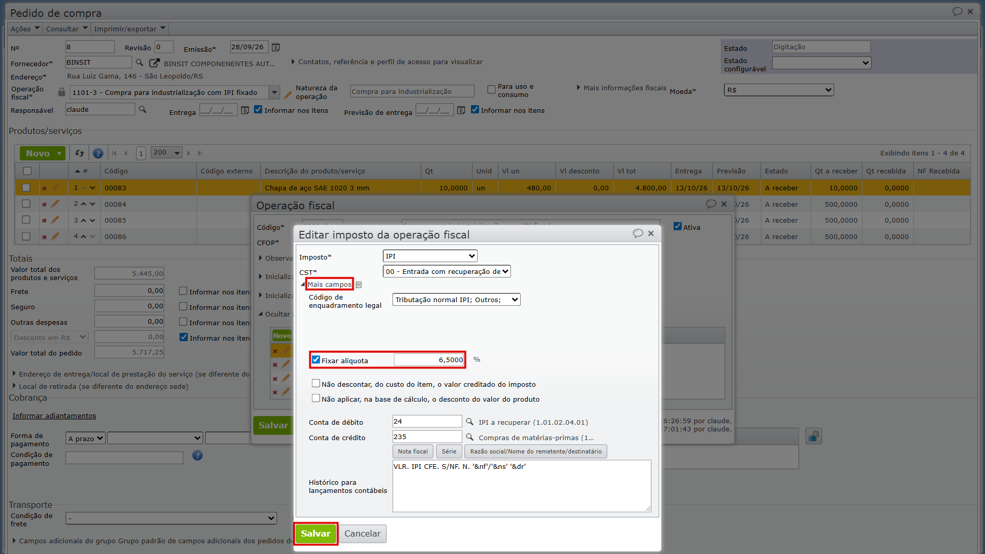Check Não aplicar na base de cálculo
This screenshot has height=554, width=985.
(x=316, y=398)
